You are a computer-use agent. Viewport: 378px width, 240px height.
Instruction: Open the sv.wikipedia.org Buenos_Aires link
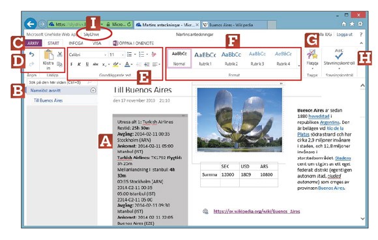(257, 211)
